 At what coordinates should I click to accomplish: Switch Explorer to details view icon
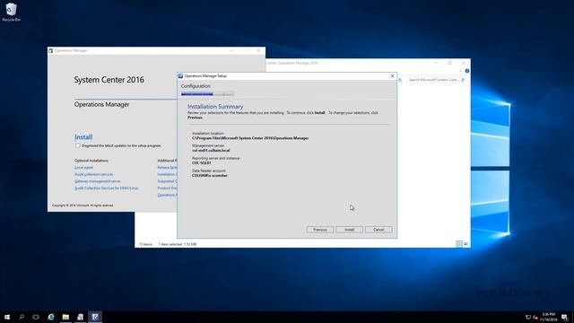(x=459, y=244)
